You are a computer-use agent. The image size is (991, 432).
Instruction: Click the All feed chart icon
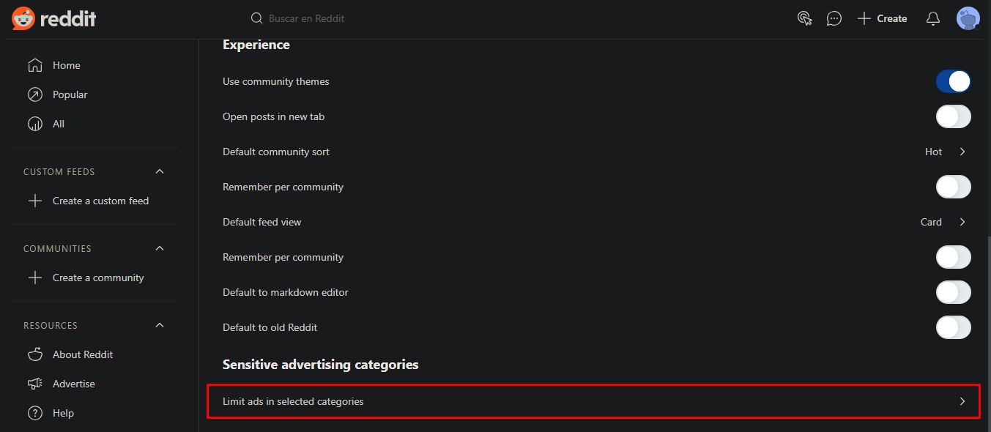[x=34, y=124]
